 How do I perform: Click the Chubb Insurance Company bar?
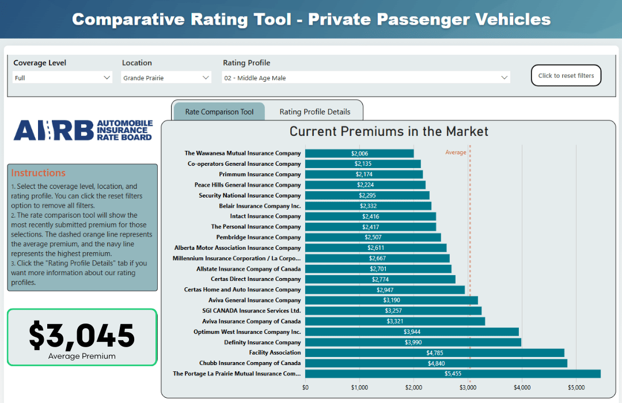[437, 363]
